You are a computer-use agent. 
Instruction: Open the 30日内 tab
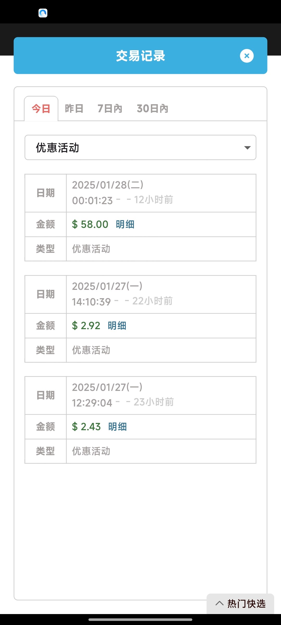click(x=152, y=109)
